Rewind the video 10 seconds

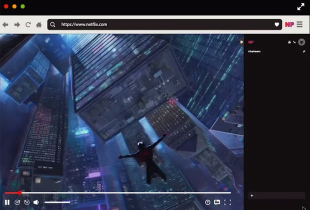click(17, 202)
